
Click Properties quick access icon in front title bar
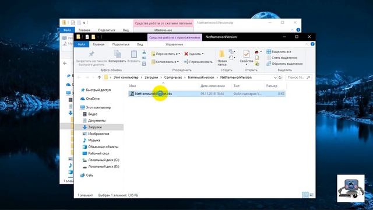point(87,37)
